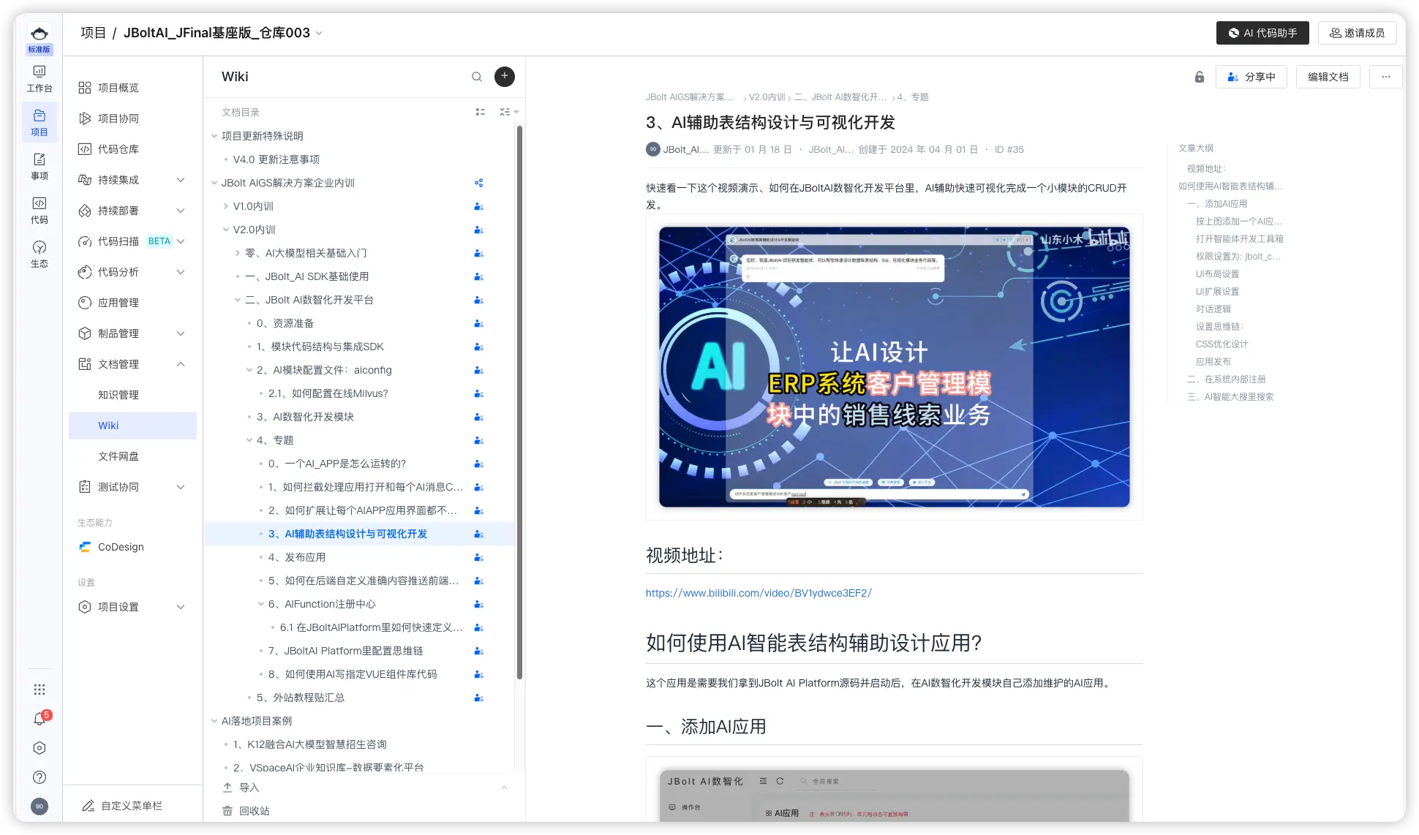Image resolution: width=1419 pixels, height=835 pixels.
Task: Open the 工作台 workbench icon
Action: [39, 78]
